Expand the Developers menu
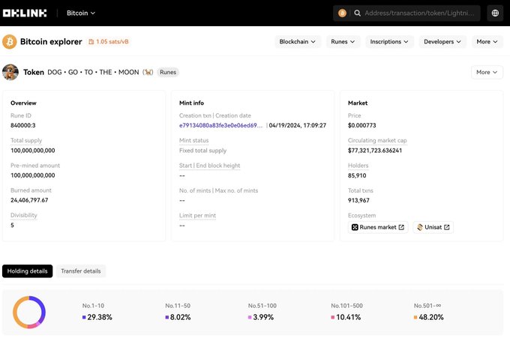This screenshot has width=510, height=341. click(442, 42)
